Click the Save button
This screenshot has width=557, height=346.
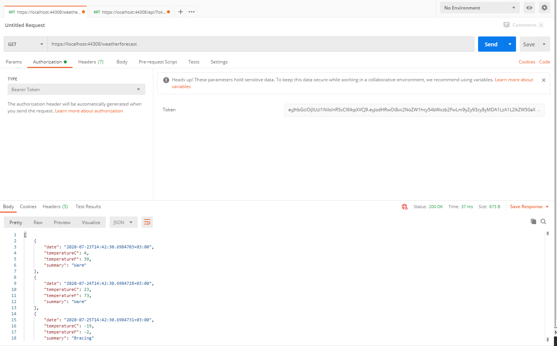(529, 44)
